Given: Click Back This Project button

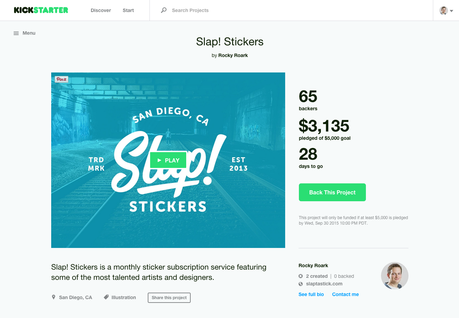Looking at the screenshot, I should point(332,192).
